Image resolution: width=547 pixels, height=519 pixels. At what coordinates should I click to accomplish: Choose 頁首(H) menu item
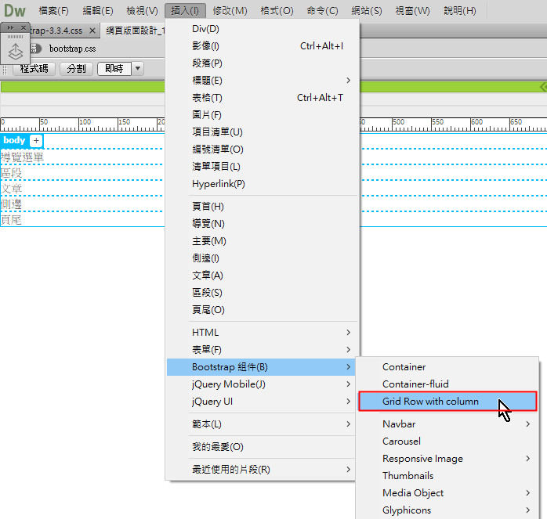coord(263,207)
